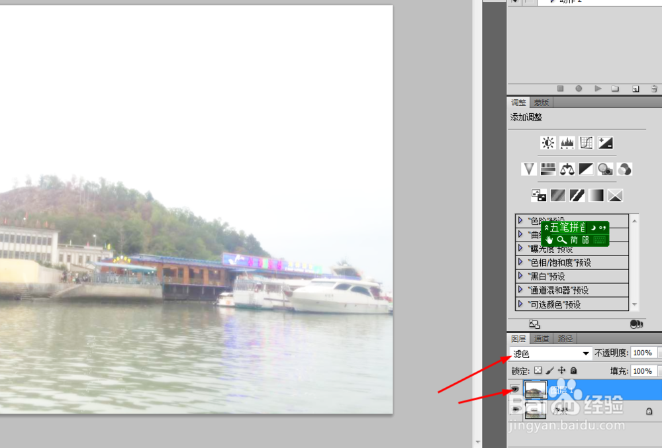662x448 pixels.
Task: Switch to the 图层 tab
Action: coord(518,339)
